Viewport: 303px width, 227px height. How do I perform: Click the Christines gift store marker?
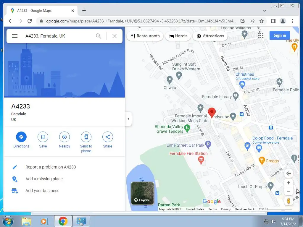coord(242,84)
